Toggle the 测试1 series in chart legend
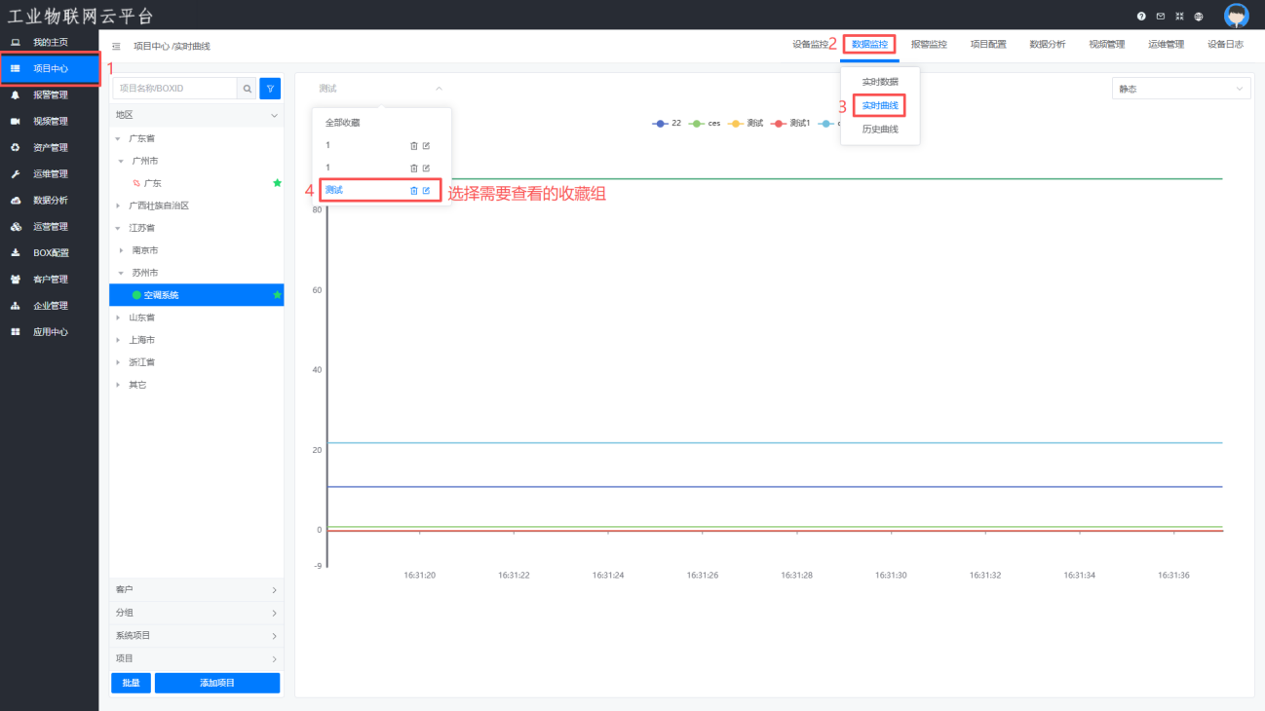 pos(790,124)
